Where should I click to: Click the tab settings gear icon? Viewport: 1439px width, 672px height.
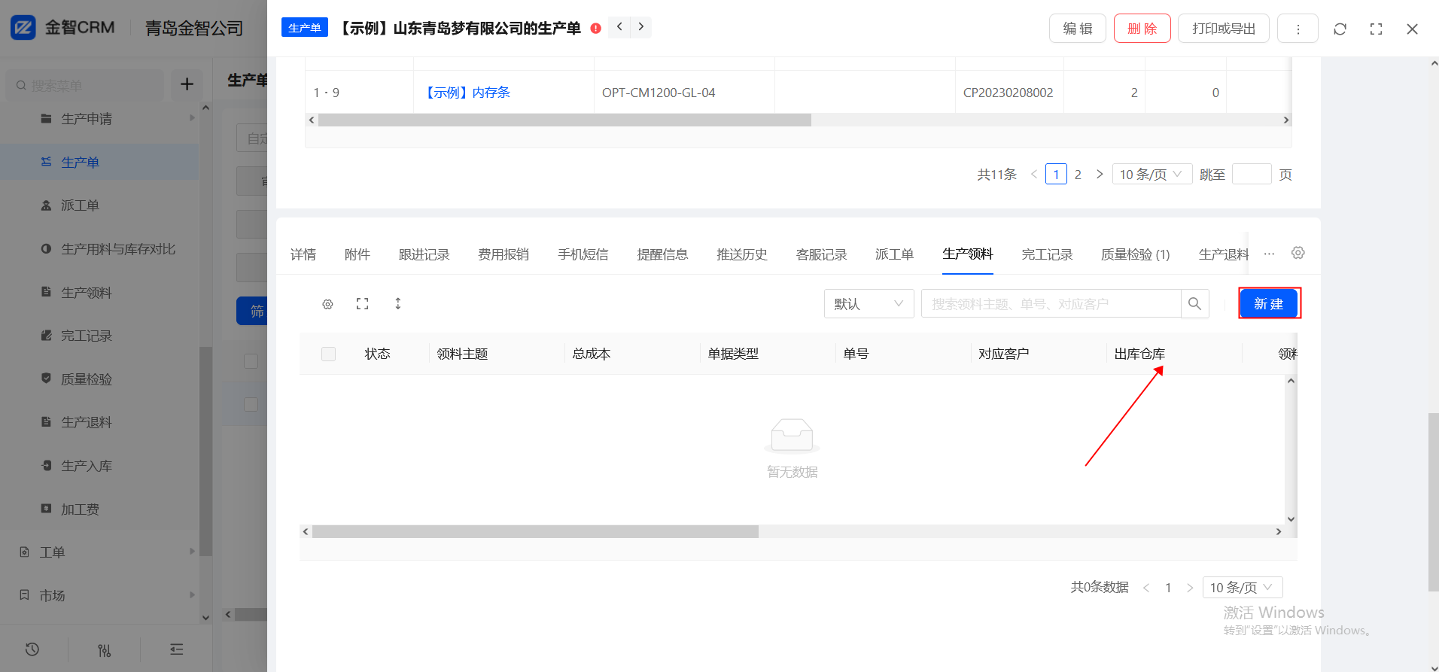pos(1298,253)
